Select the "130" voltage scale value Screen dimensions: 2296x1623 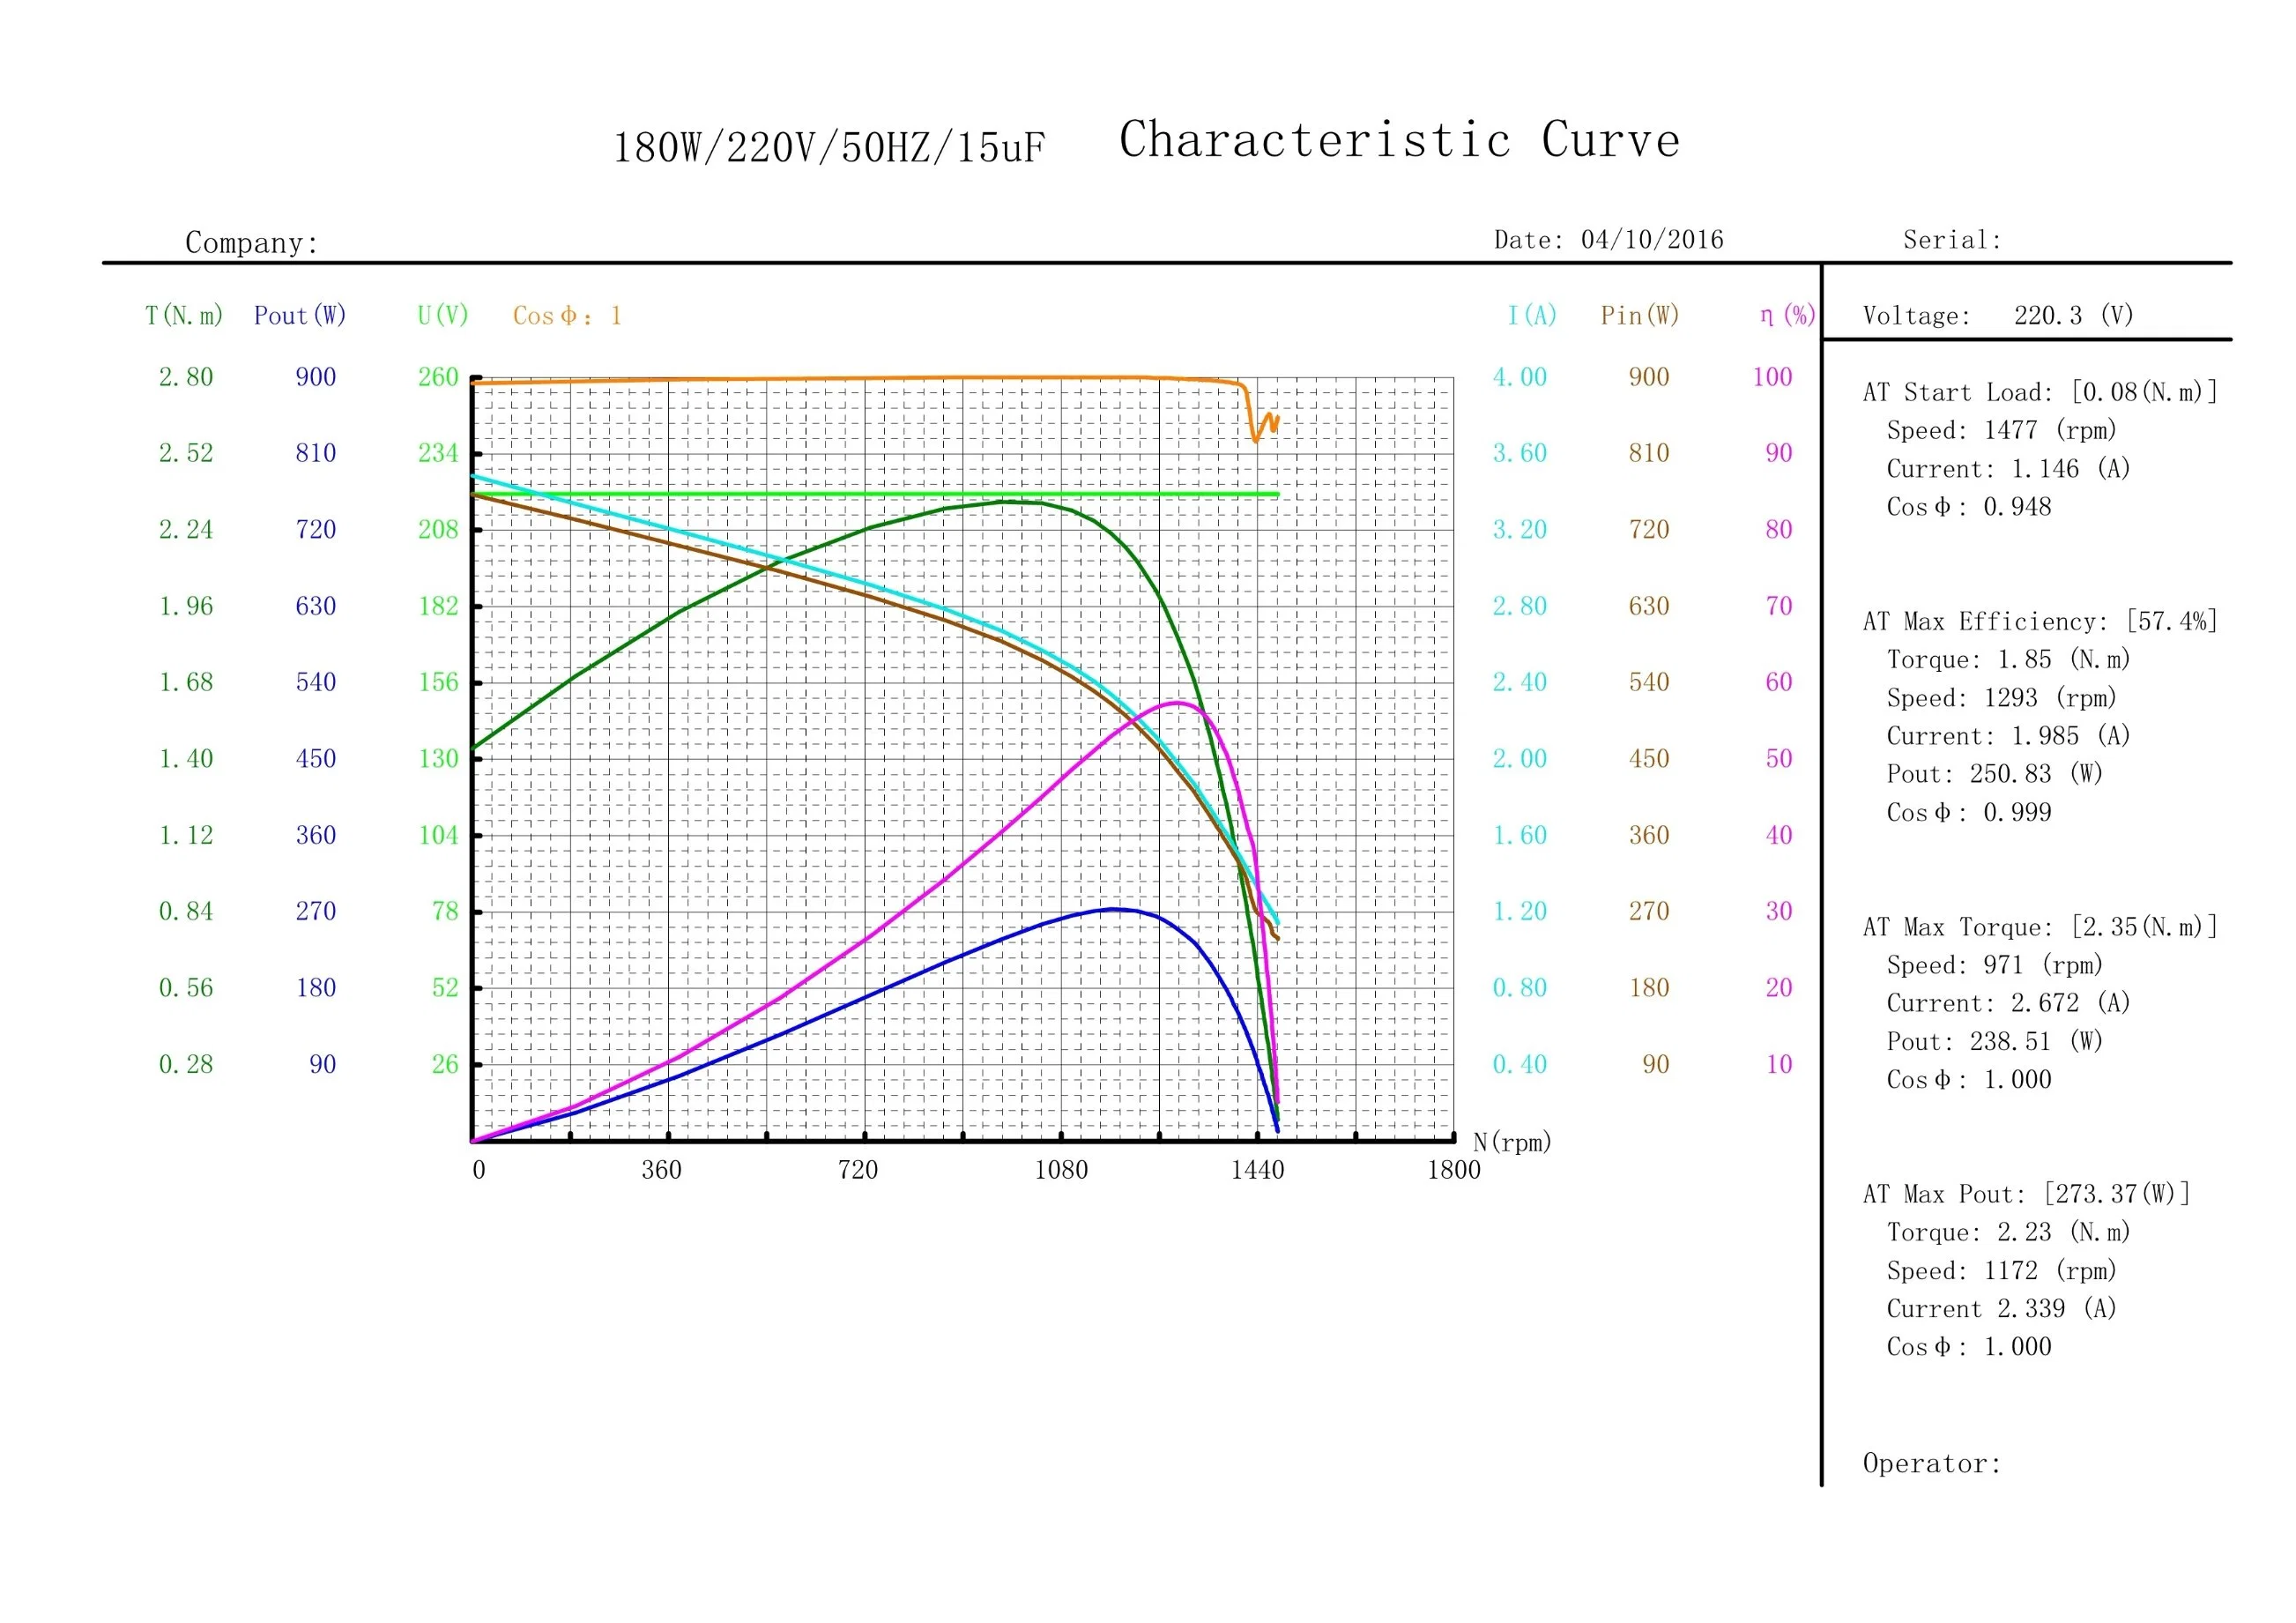point(438,759)
